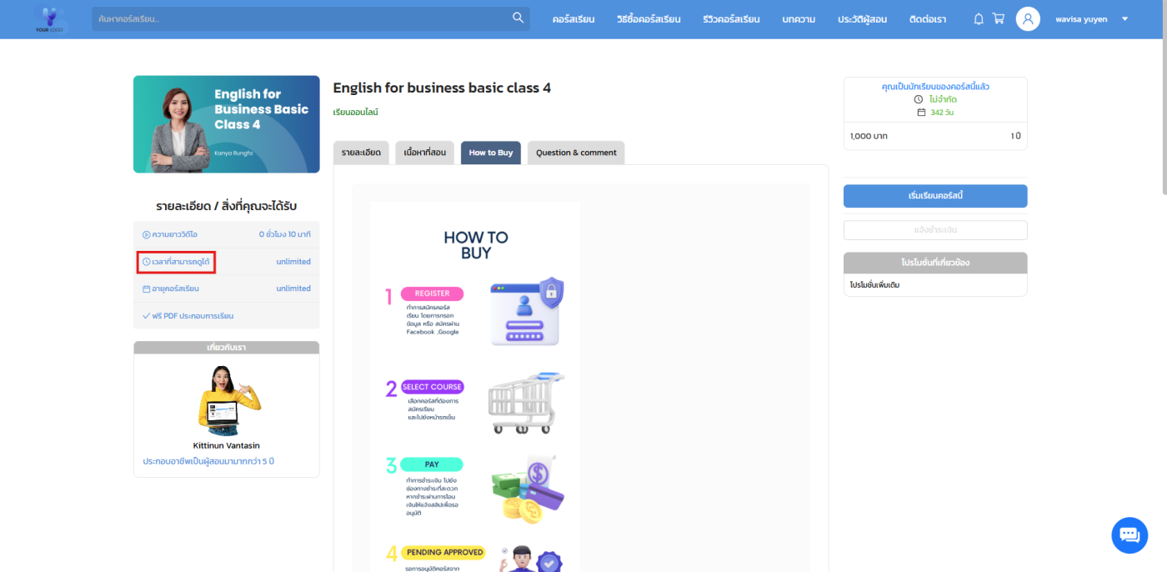Click the calendar icon beside 342 วัน

tap(921, 113)
